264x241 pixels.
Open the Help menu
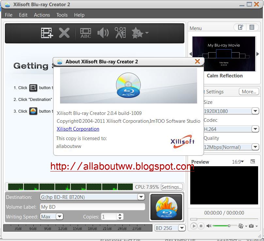pos(79,15)
